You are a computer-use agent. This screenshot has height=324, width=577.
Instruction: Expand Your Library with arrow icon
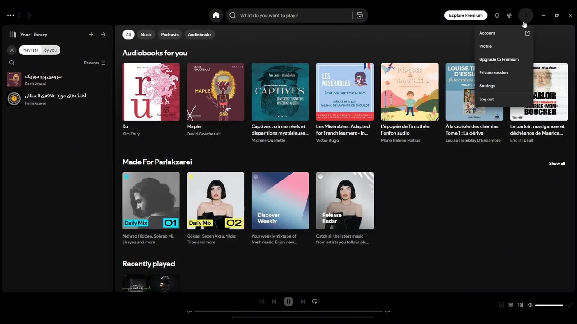[103, 35]
